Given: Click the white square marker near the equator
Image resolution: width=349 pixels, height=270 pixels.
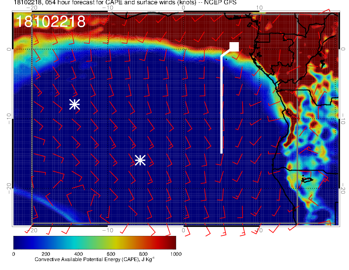Looking at the screenshot, I should click(234, 47).
